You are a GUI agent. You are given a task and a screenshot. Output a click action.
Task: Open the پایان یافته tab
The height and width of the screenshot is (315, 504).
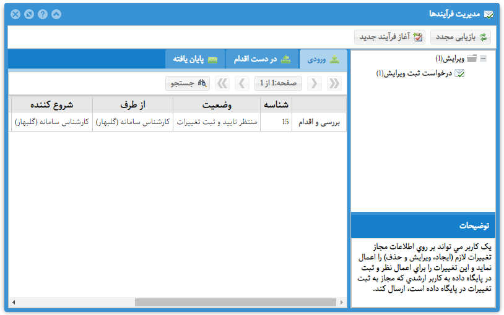[x=196, y=59]
